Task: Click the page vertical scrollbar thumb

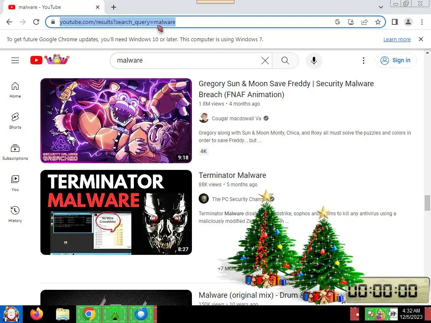Action: (427, 203)
